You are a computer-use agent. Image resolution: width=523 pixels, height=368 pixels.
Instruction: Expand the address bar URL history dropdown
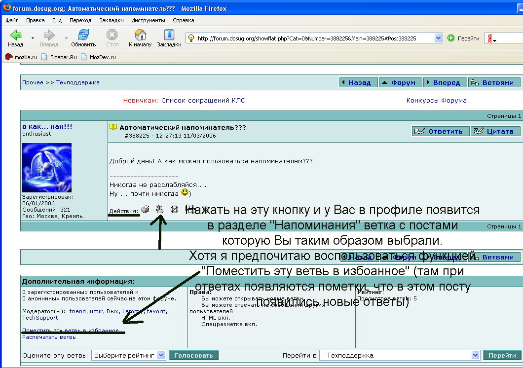click(438, 38)
